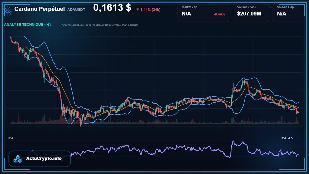
Task: Click the "Volume (24h)" label
Action: [246, 7]
